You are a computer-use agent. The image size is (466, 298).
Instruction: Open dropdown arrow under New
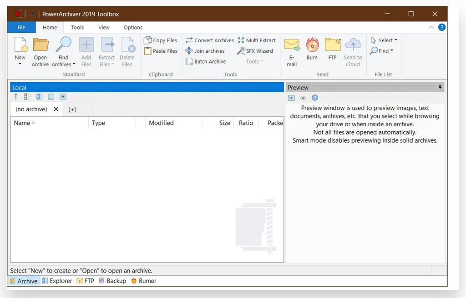pyautogui.click(x=20, y=64)
